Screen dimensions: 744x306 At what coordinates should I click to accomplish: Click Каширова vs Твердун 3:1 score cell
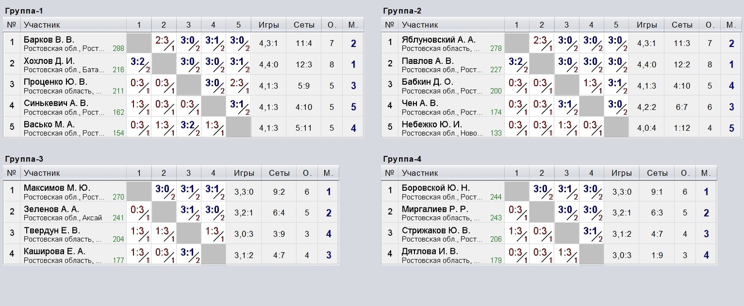click(189, 255)
